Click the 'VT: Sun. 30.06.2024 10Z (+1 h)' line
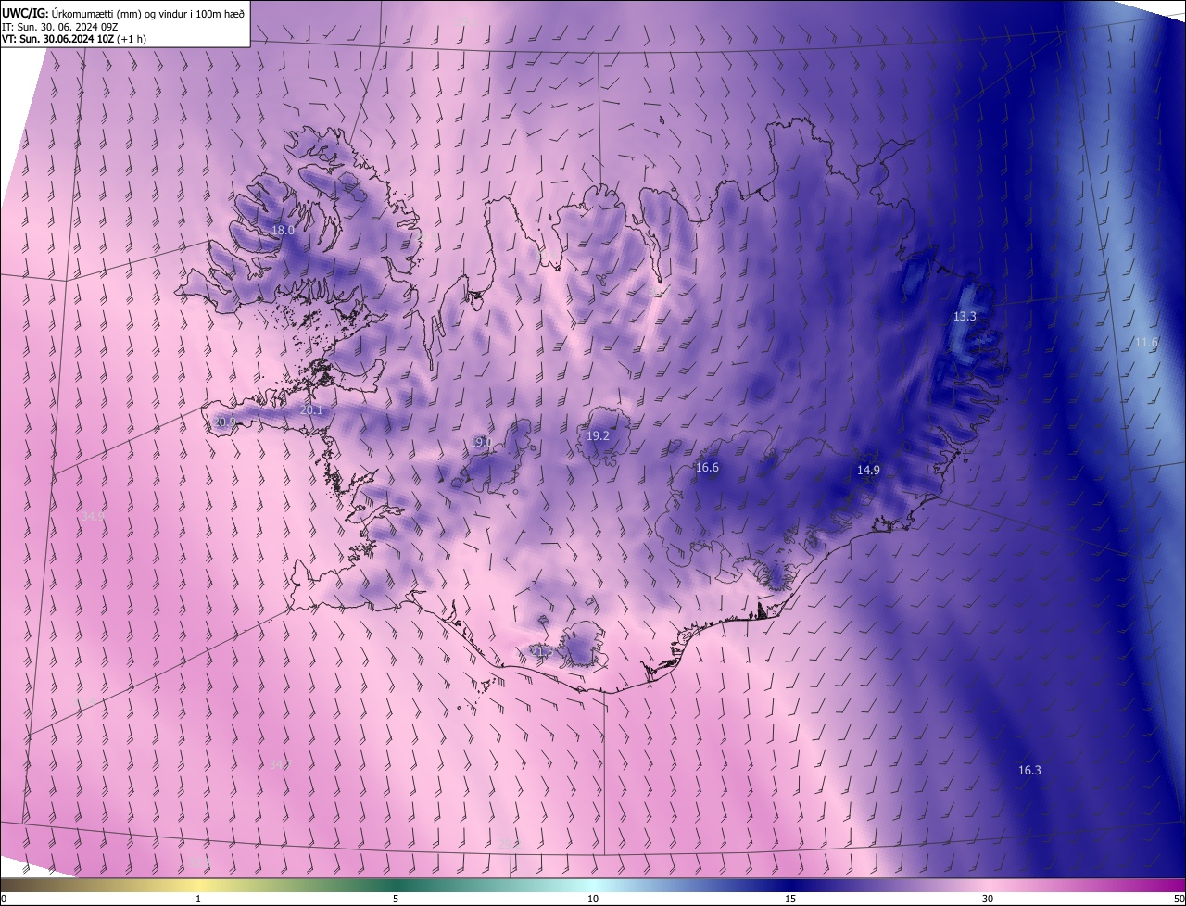1186x906 pixels. click(x=74, y=39)
